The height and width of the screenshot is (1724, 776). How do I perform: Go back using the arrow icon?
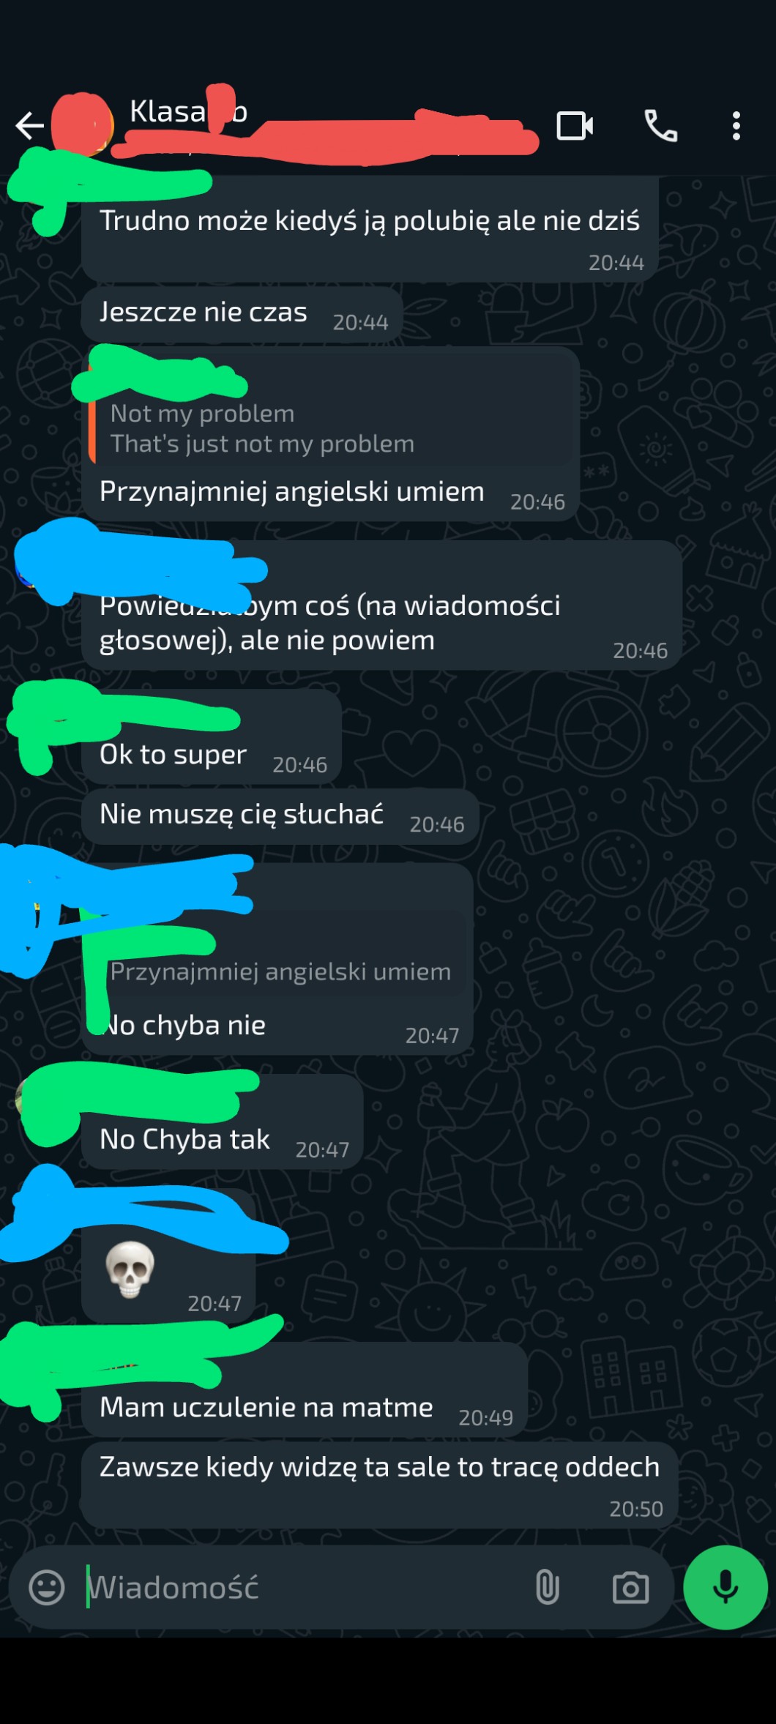(30, 126)
